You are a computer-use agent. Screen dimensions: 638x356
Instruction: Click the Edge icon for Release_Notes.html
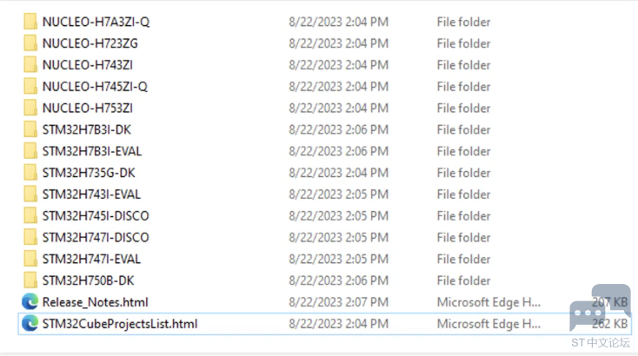coord(30,302)
